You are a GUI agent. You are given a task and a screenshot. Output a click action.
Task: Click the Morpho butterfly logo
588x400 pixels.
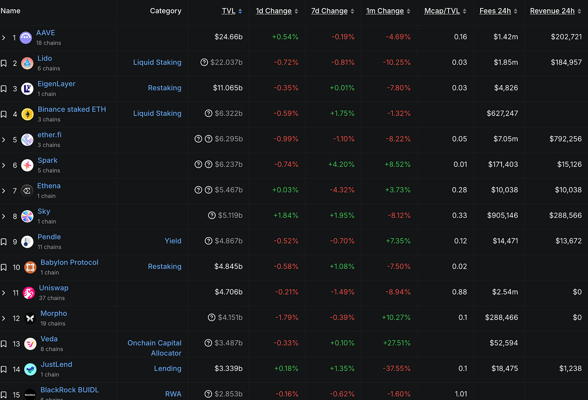pos(30,318)
